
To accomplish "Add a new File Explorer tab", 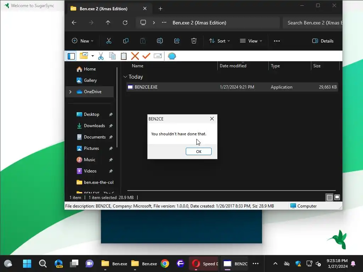I will click(161, 9).
